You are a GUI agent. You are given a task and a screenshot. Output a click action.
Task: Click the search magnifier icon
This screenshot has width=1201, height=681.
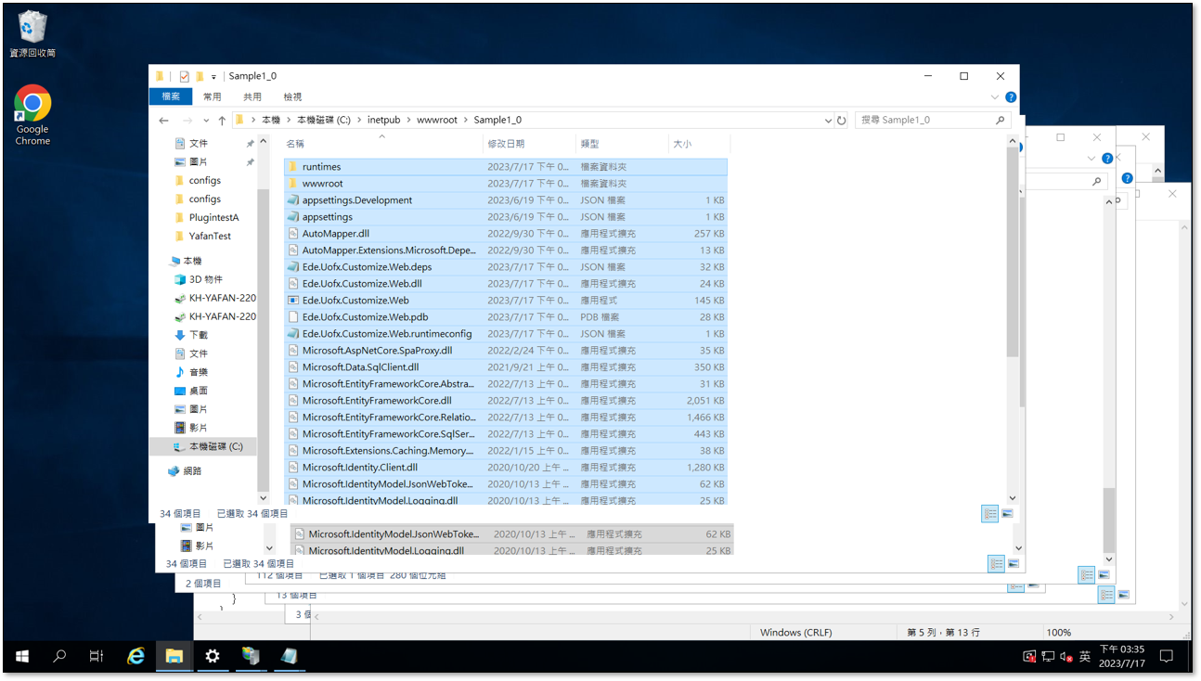(x=1000, y=121)
